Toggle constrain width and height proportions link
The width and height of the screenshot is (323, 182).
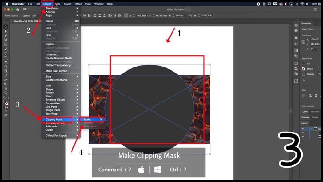[191, 15]
